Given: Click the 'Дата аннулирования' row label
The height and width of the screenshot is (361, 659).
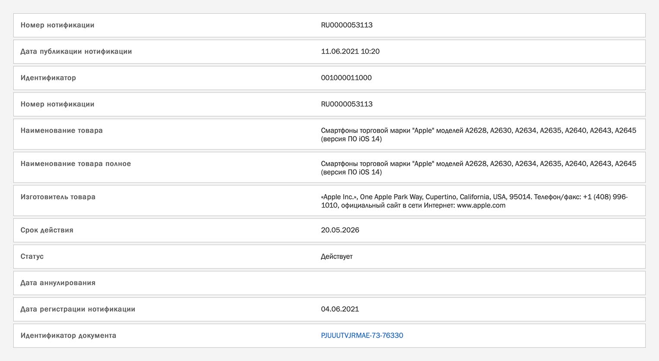Looking at the screenshot, I should click(x=58, y=283).
